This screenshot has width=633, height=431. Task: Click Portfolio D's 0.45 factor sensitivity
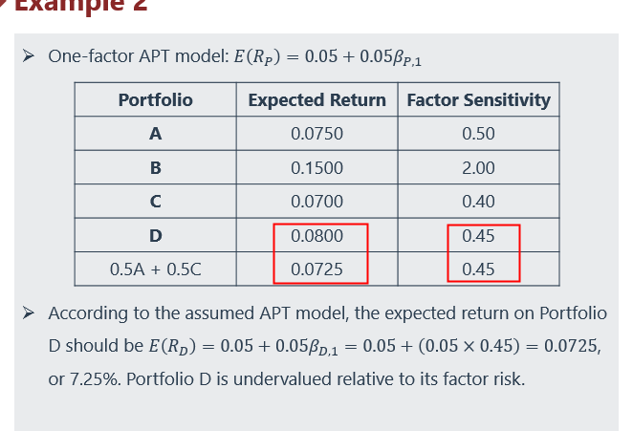click(x=478, y=235)
